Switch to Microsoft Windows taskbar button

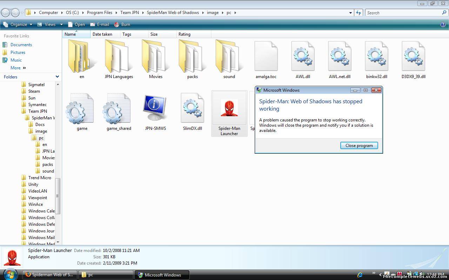pyautogui.click(x=162, y=275)
